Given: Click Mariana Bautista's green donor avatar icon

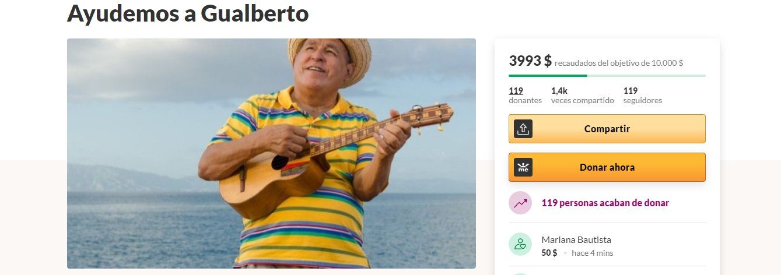Looking at the screenshot, I should (520, 244).
